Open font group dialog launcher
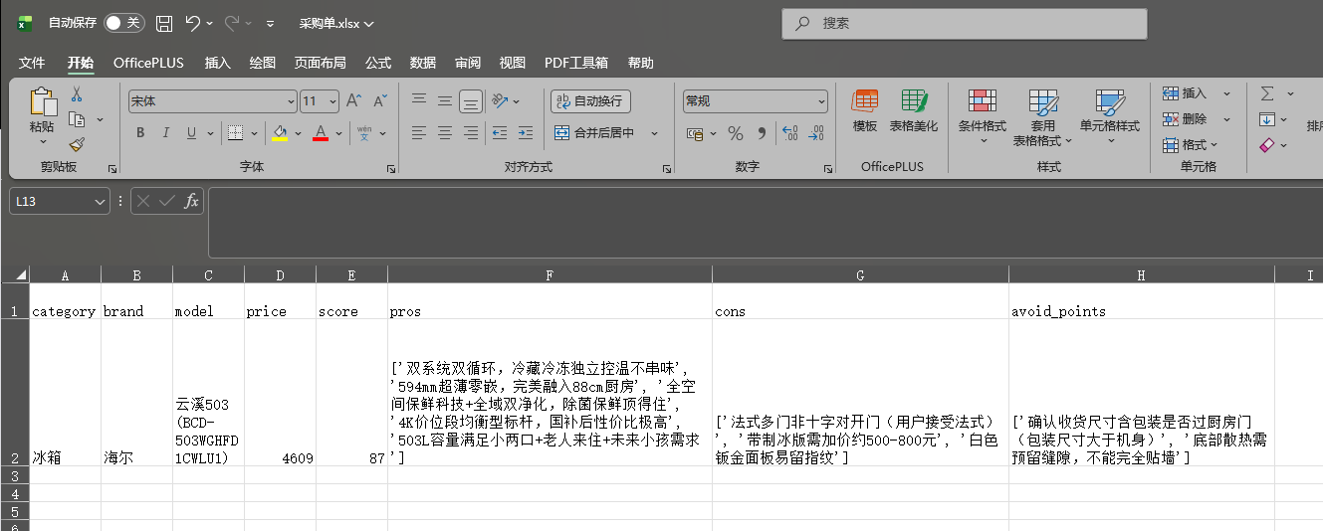This screenshot has width=1323, height=531. click(391, 169)
